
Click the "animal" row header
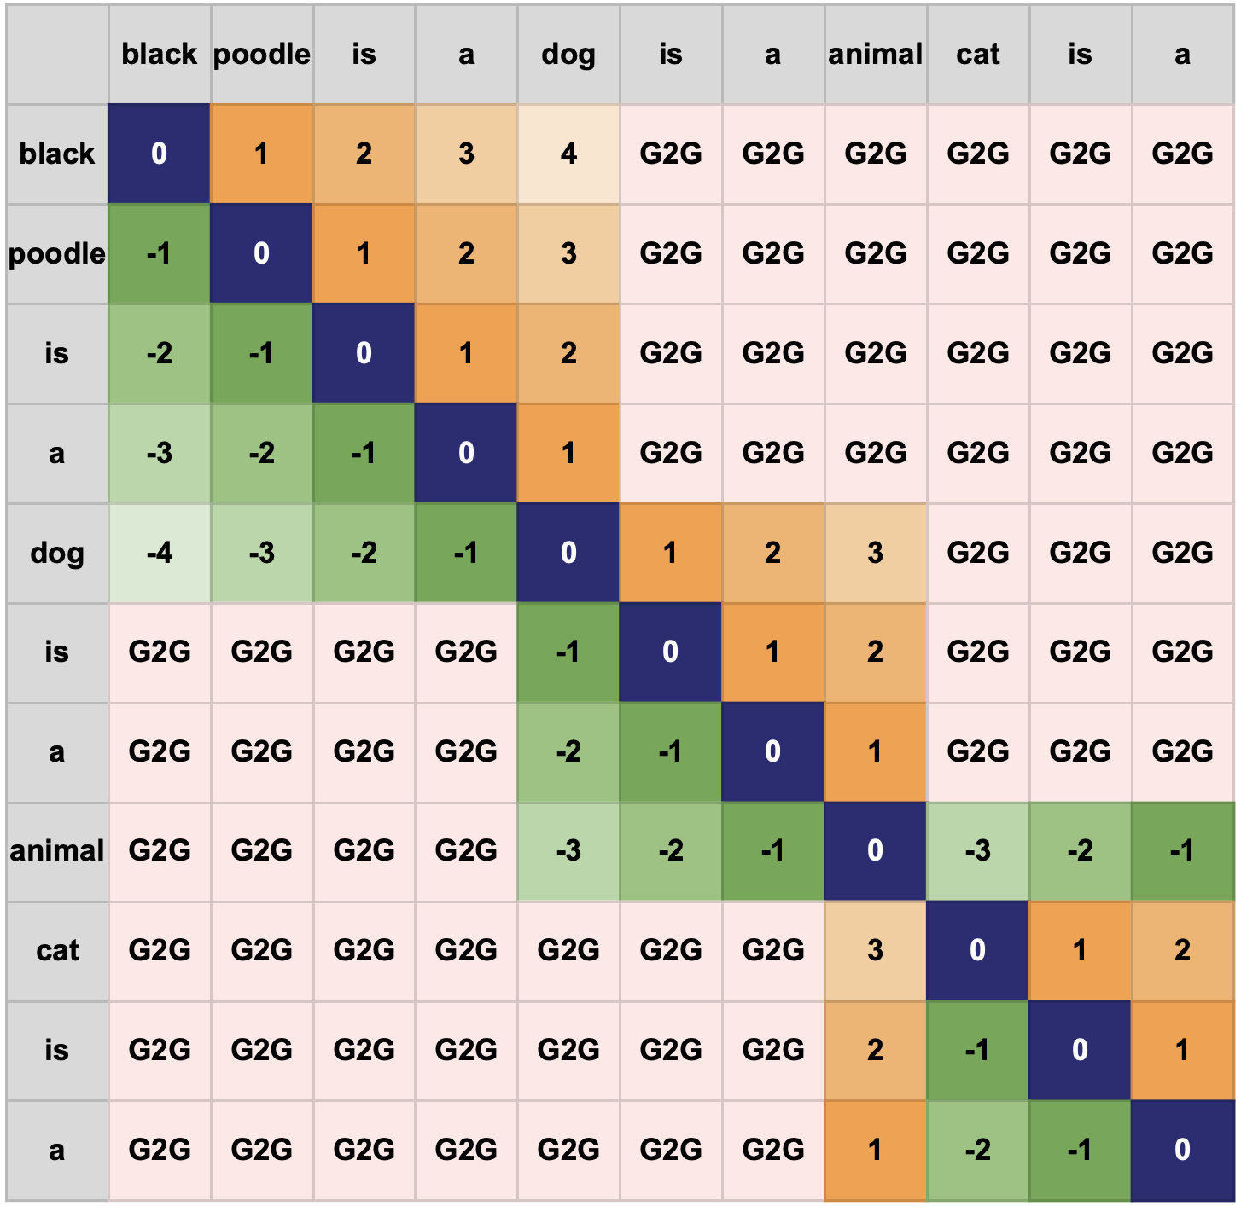[x=57, y=851]
